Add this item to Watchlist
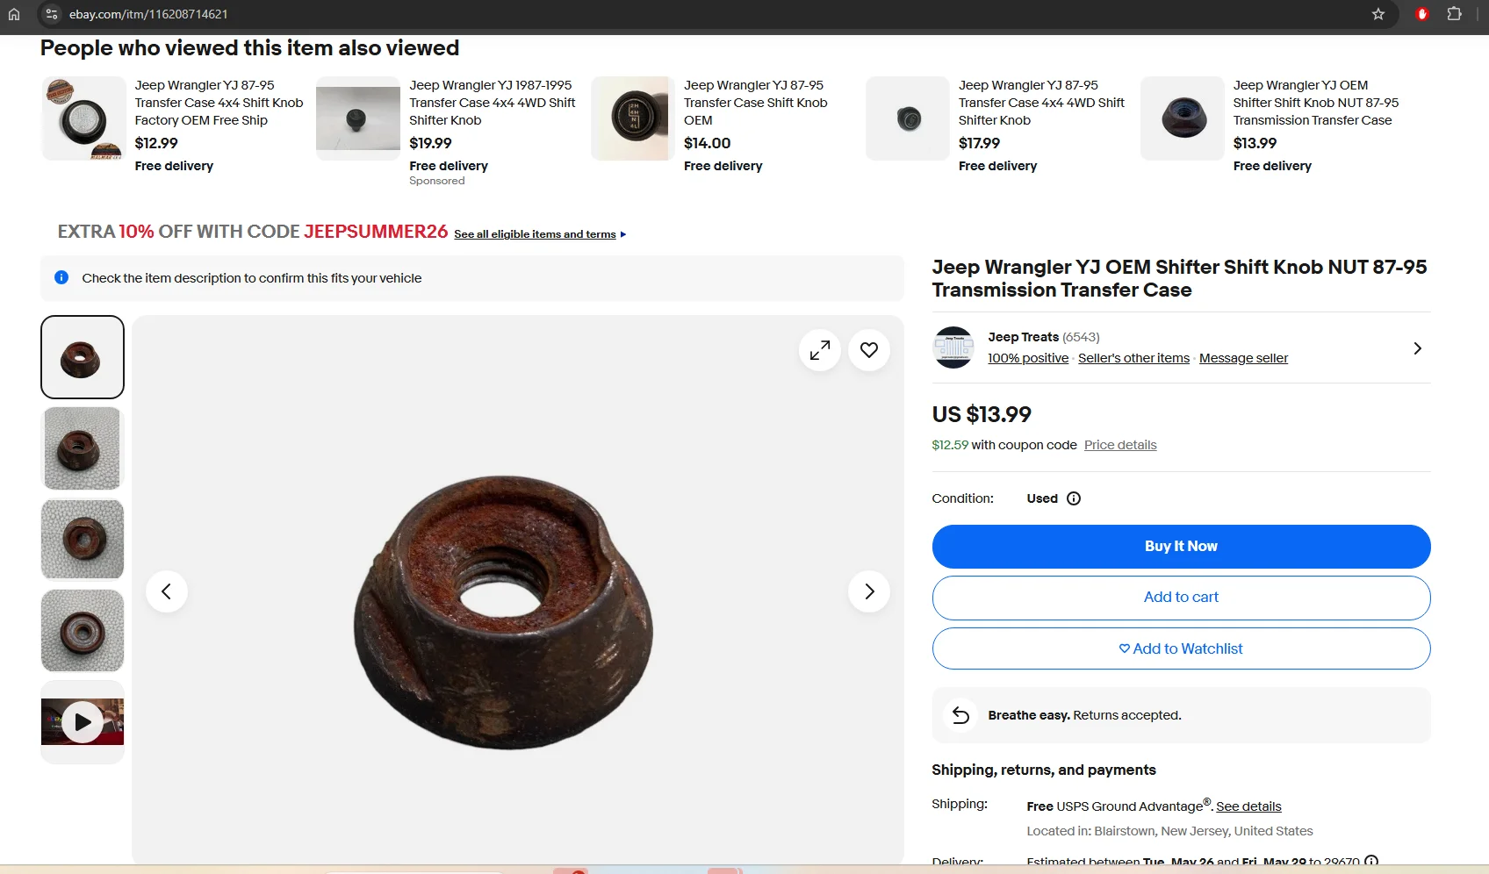The width and height of the screenshot is (1489, 874). 1181,648
